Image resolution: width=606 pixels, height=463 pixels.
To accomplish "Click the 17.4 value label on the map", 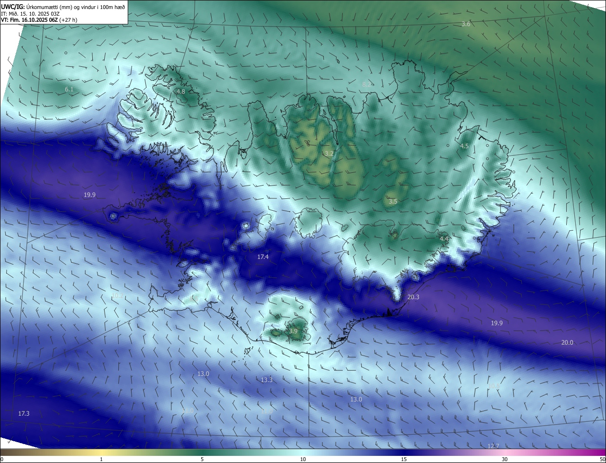I will tap(263, 257).
